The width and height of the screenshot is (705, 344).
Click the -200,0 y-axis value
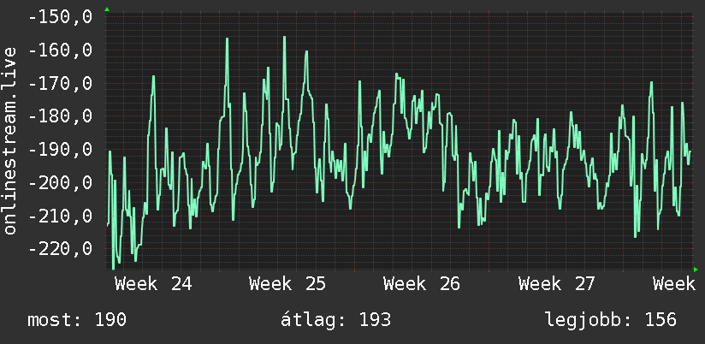click(x=60, y=182)
